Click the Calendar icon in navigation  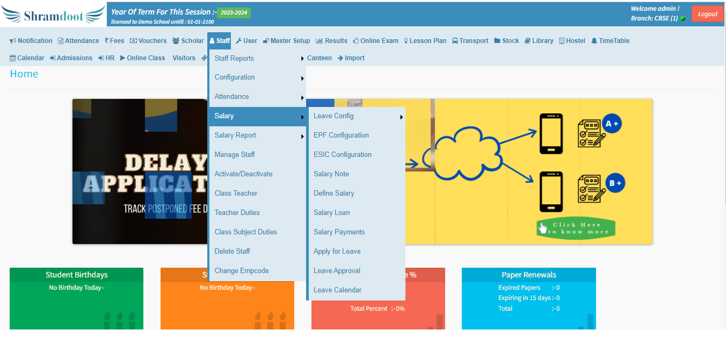[13, 58]
